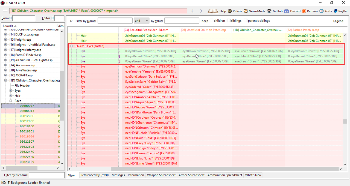Viewport: 350px width, 186px height.
Task: Enable the Keep siblings checkbox
Action: point(229,21)
